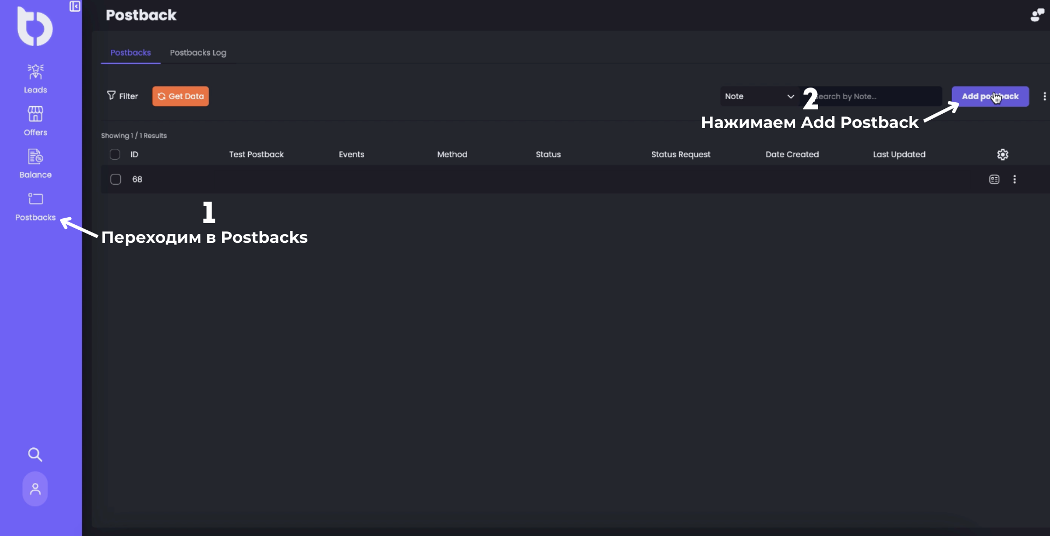
Task: Switch to the Postbacks Log tab
Action: point(198,53)
